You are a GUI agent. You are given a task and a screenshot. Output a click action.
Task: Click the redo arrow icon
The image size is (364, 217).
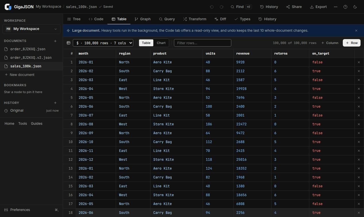click(222, 7)
